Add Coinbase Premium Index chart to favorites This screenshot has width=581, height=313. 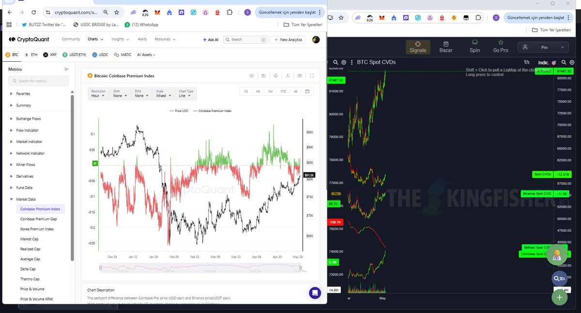pyautogui.click(x=251, y=76)
